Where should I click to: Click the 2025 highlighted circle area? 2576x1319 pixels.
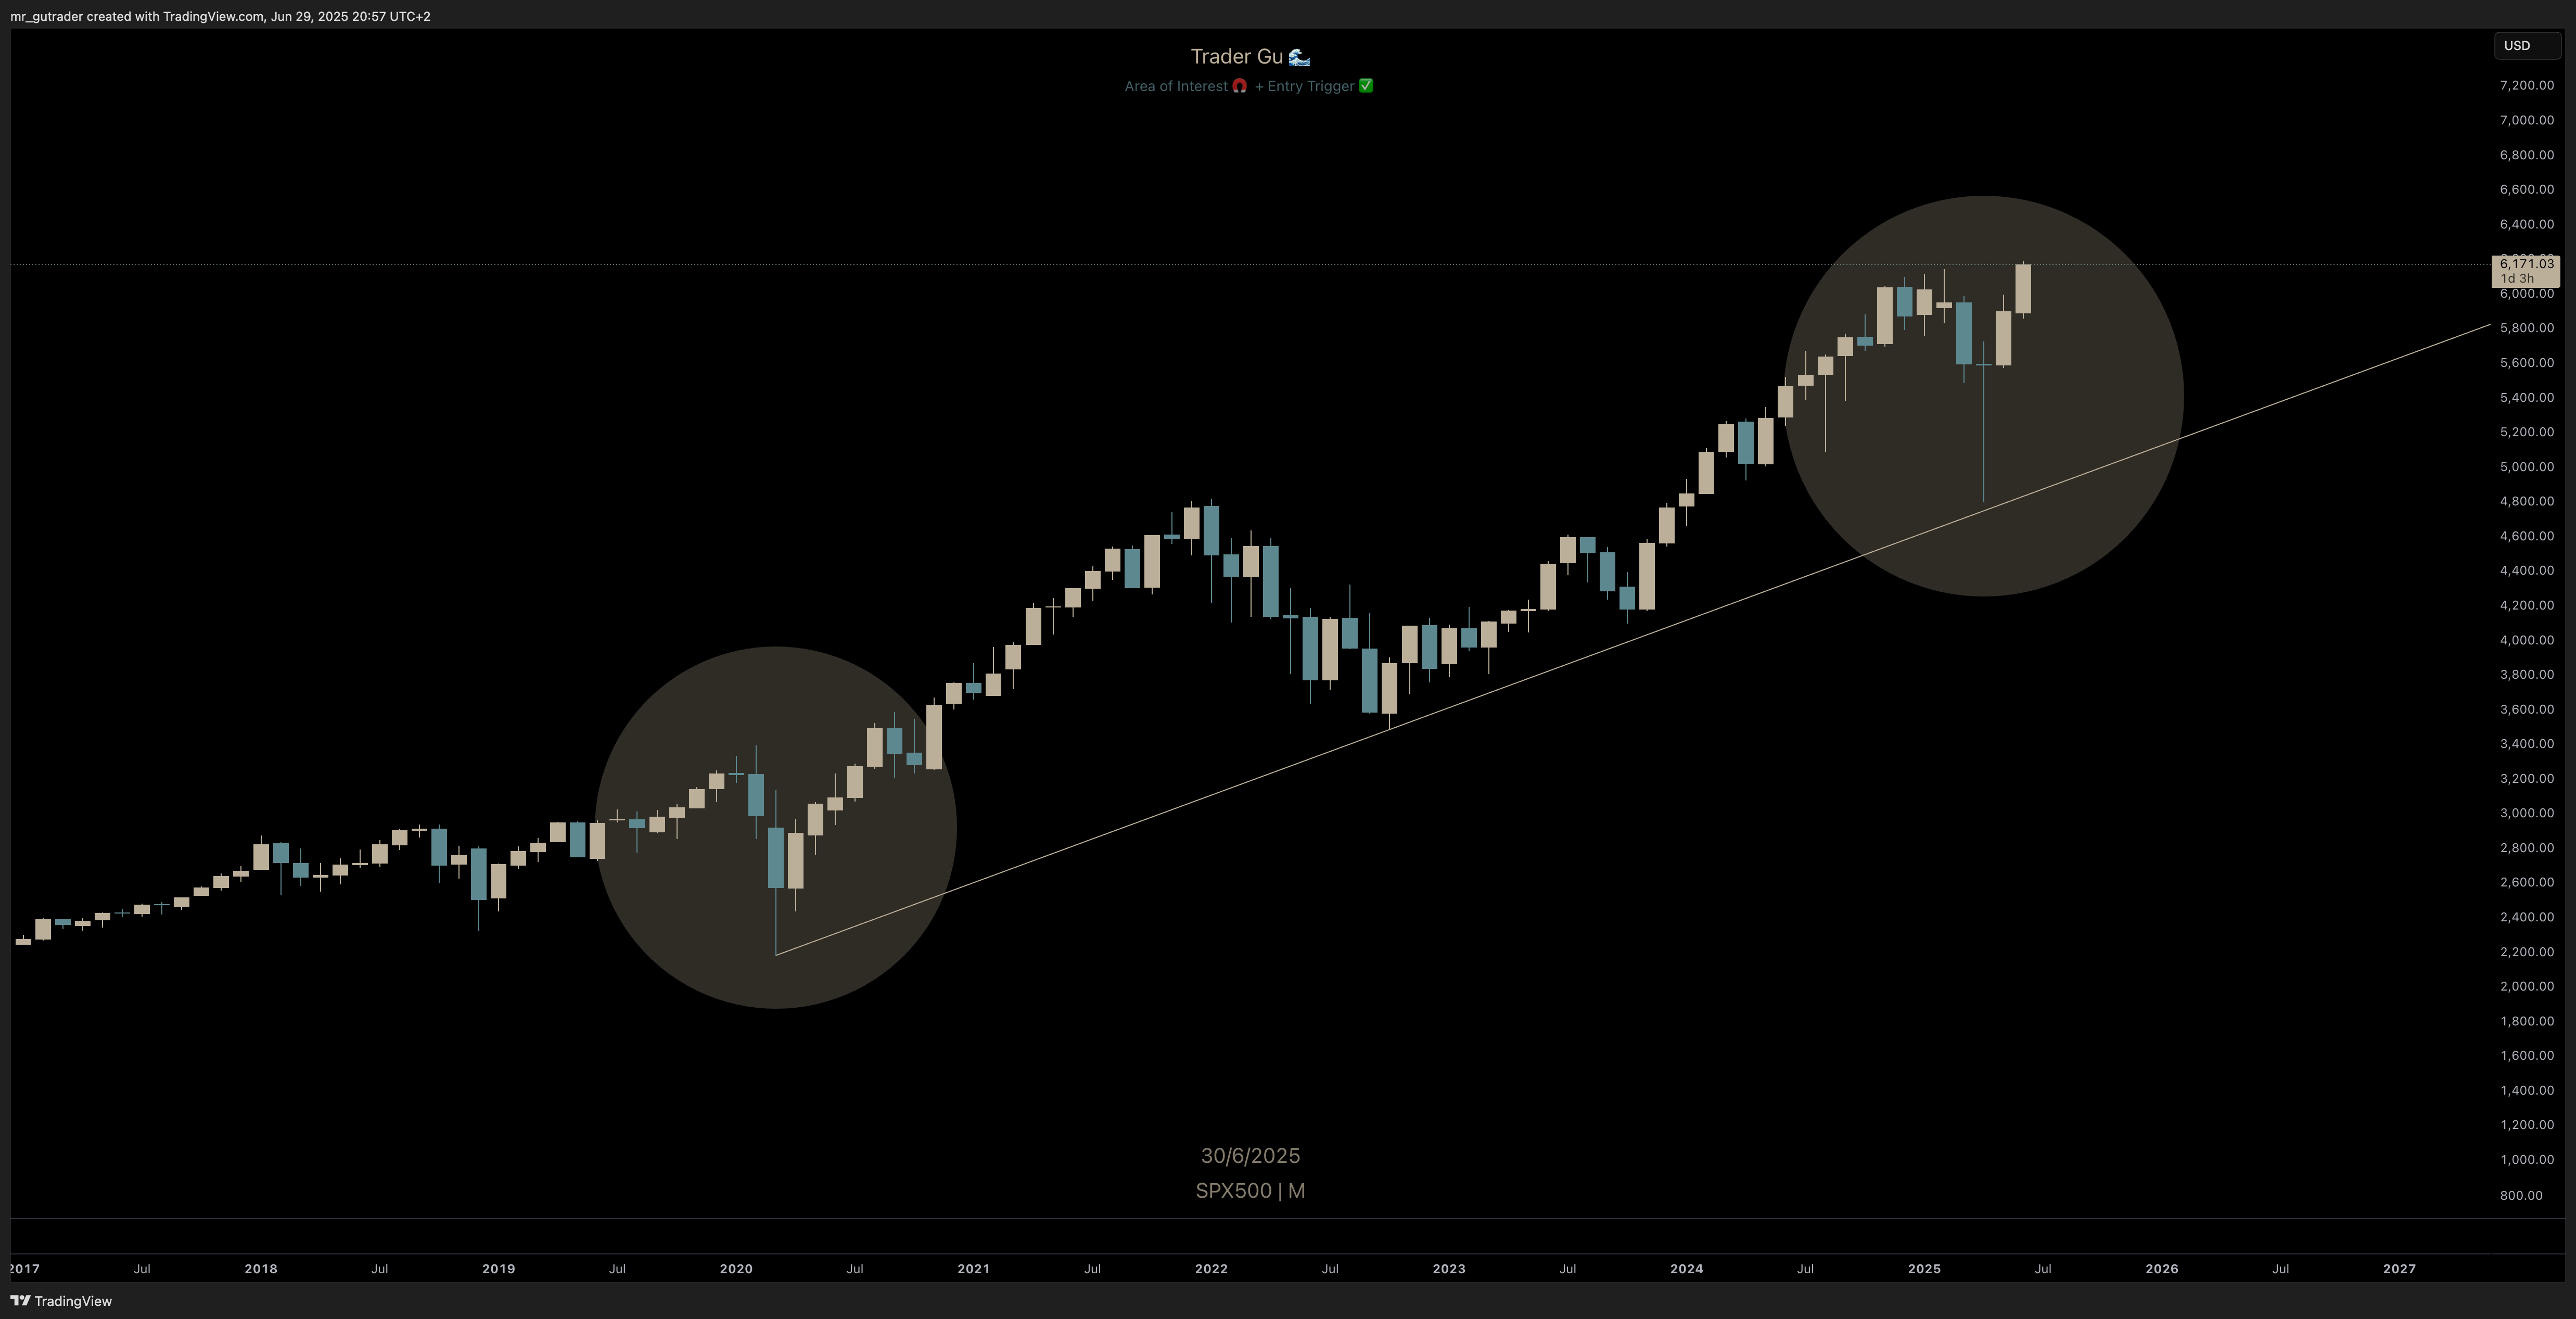(1984, 396)
